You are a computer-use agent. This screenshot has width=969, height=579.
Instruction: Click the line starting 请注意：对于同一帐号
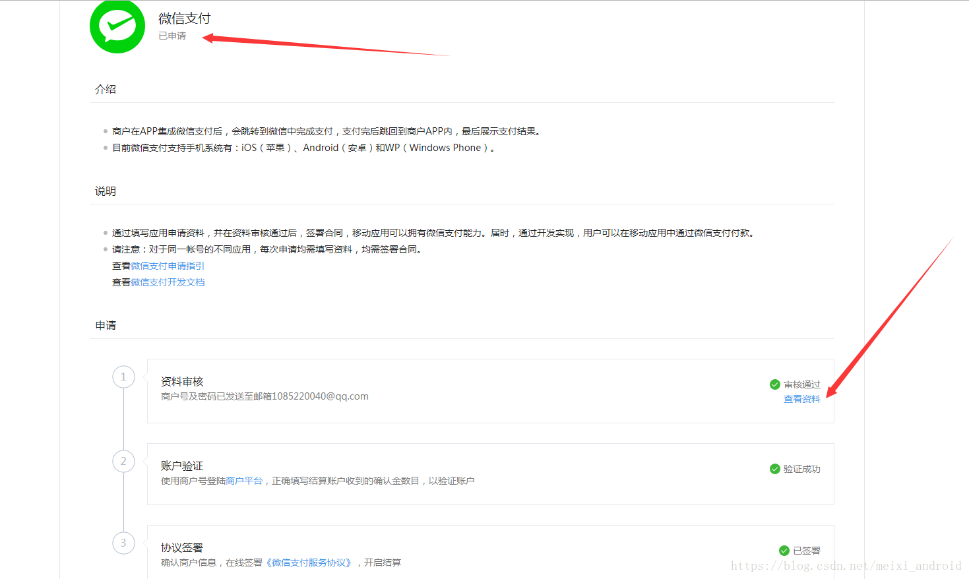[267, 249]
